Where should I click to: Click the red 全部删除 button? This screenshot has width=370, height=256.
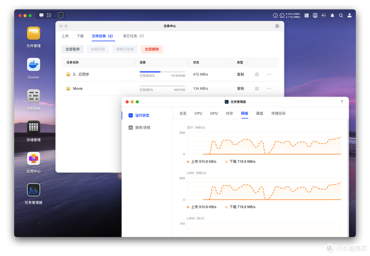[x=152, y=49]
